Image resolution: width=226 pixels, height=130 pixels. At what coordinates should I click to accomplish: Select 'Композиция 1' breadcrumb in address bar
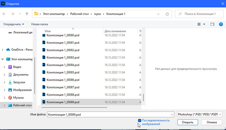click(x=116, y=14)
